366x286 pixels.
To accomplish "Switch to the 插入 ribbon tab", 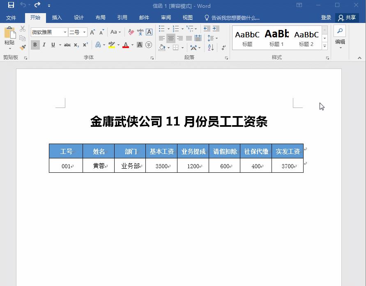I will point(57,18).
